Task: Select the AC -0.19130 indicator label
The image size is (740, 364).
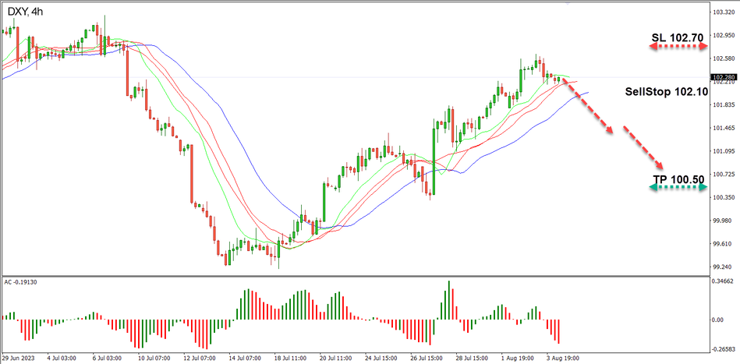Action: 23,281
